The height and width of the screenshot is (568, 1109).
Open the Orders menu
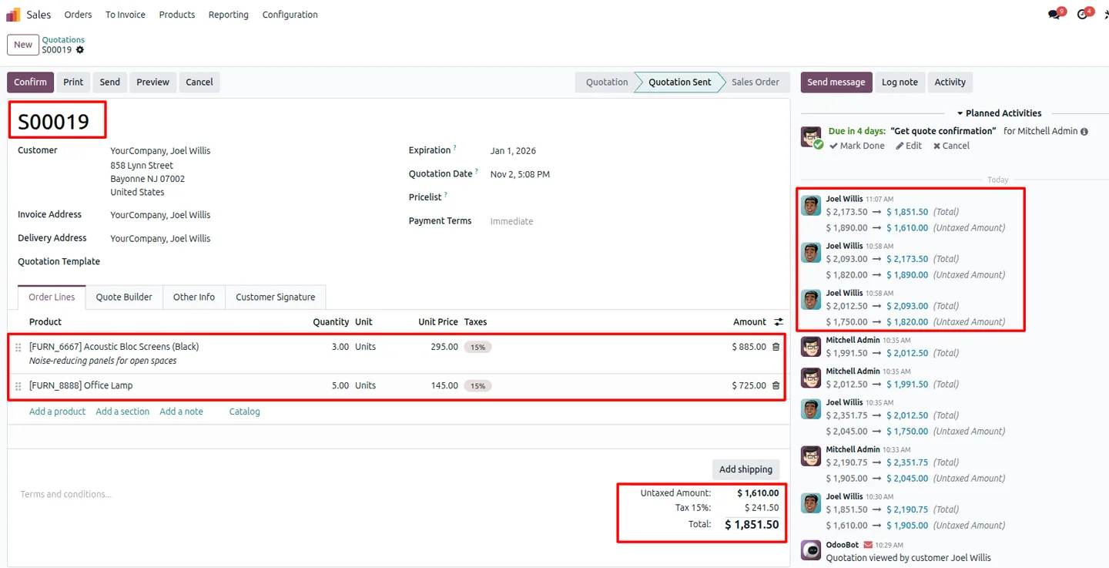78,15
